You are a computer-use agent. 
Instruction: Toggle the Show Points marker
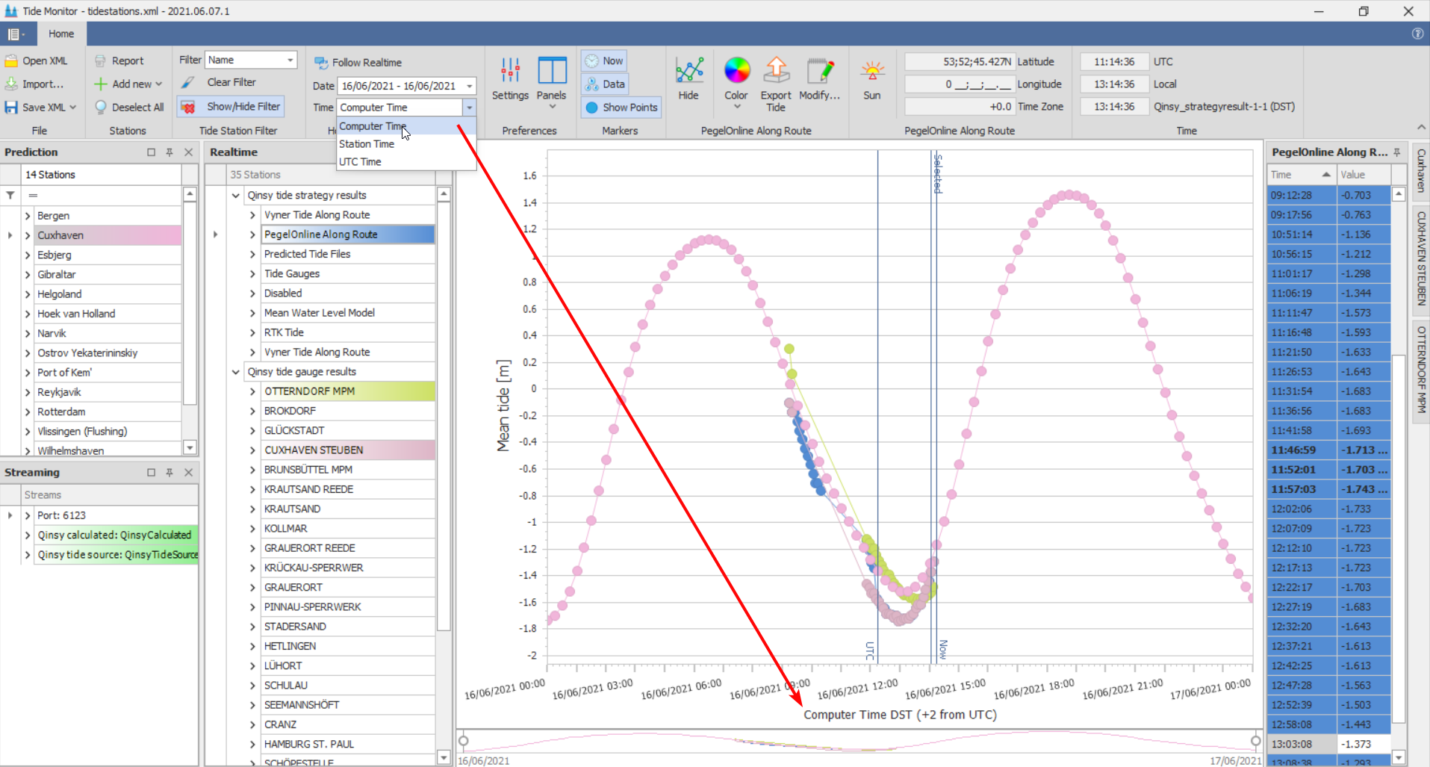click(621, 108)
